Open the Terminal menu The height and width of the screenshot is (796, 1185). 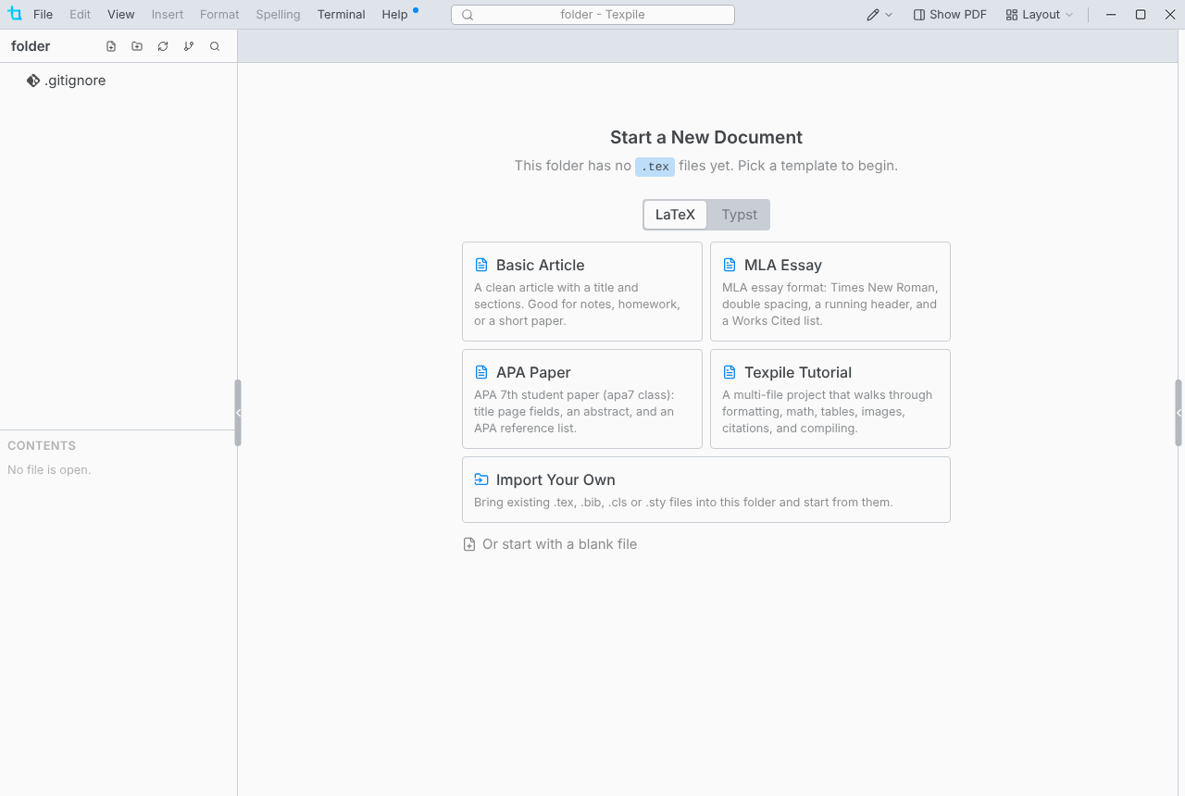341,15
